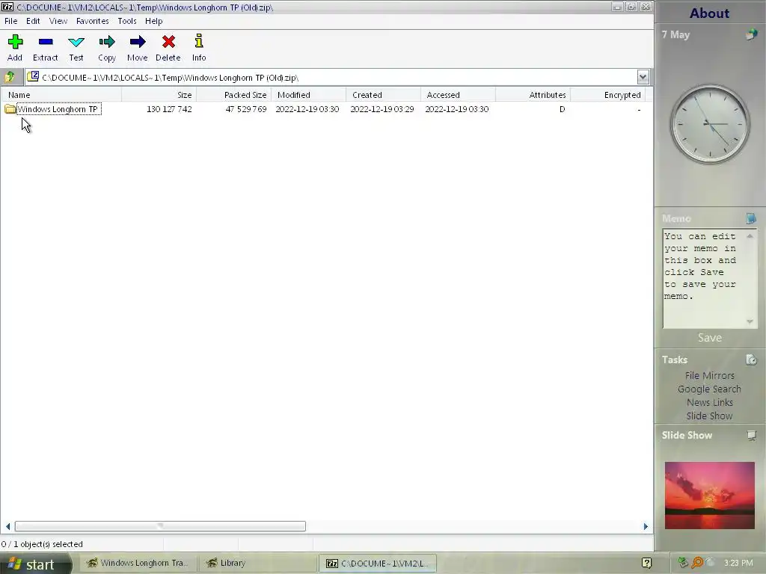Click the Save memo button
The height and width of the screenshot is (574, 766).
click(x=709, y=338)
